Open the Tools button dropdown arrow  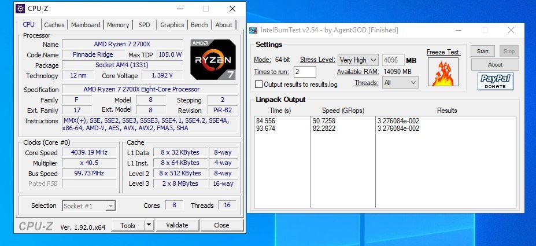[149, 225]
